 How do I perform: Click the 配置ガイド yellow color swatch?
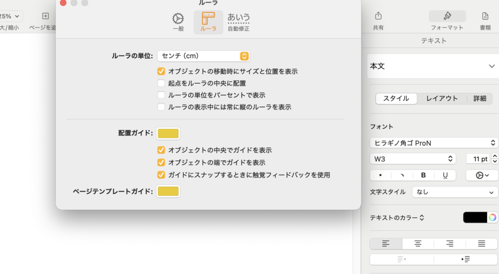(168, 133)
